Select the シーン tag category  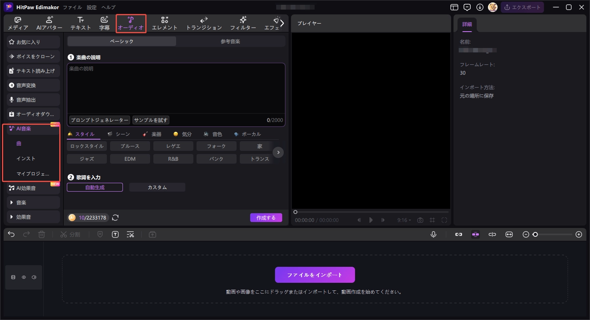coord(119,134)
